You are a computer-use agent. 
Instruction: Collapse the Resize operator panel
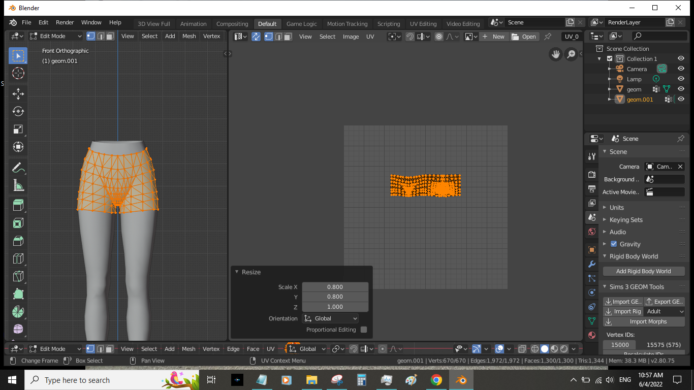[x=237, y=272]
